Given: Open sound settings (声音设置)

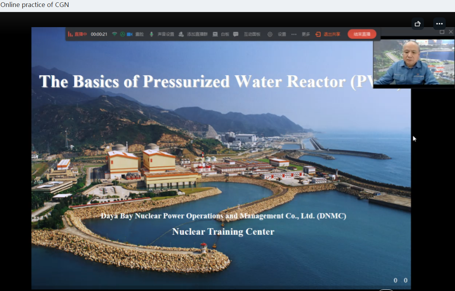Looking at the screenshot, I should coord(166,34).
